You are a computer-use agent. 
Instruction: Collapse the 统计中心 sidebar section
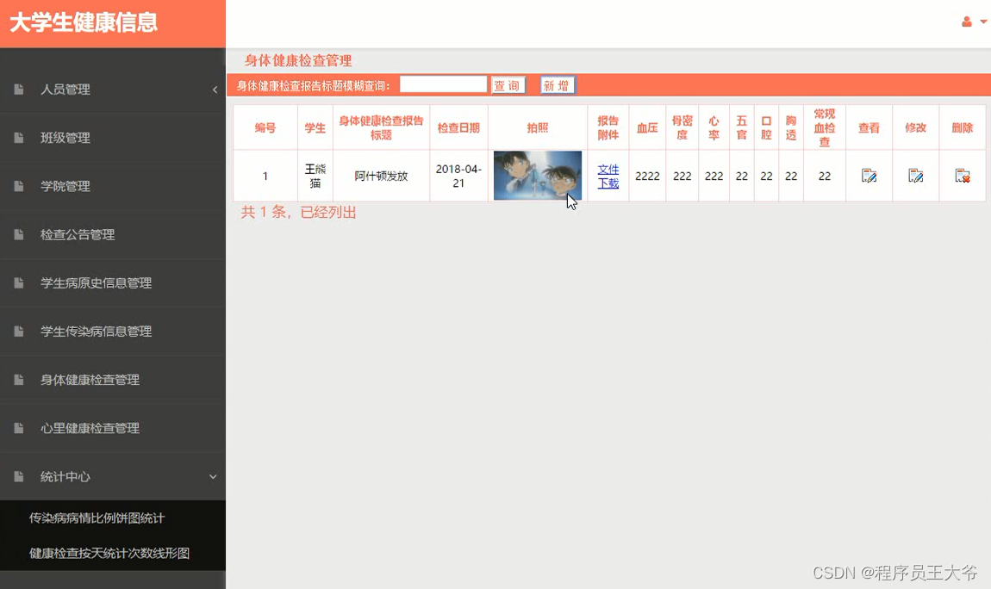[213, 476]
